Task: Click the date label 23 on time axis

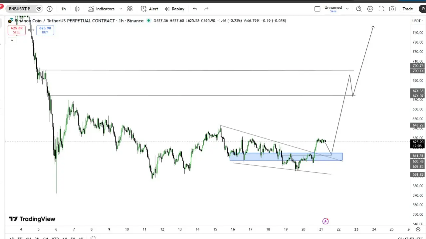Action: [x=356, y=229]
